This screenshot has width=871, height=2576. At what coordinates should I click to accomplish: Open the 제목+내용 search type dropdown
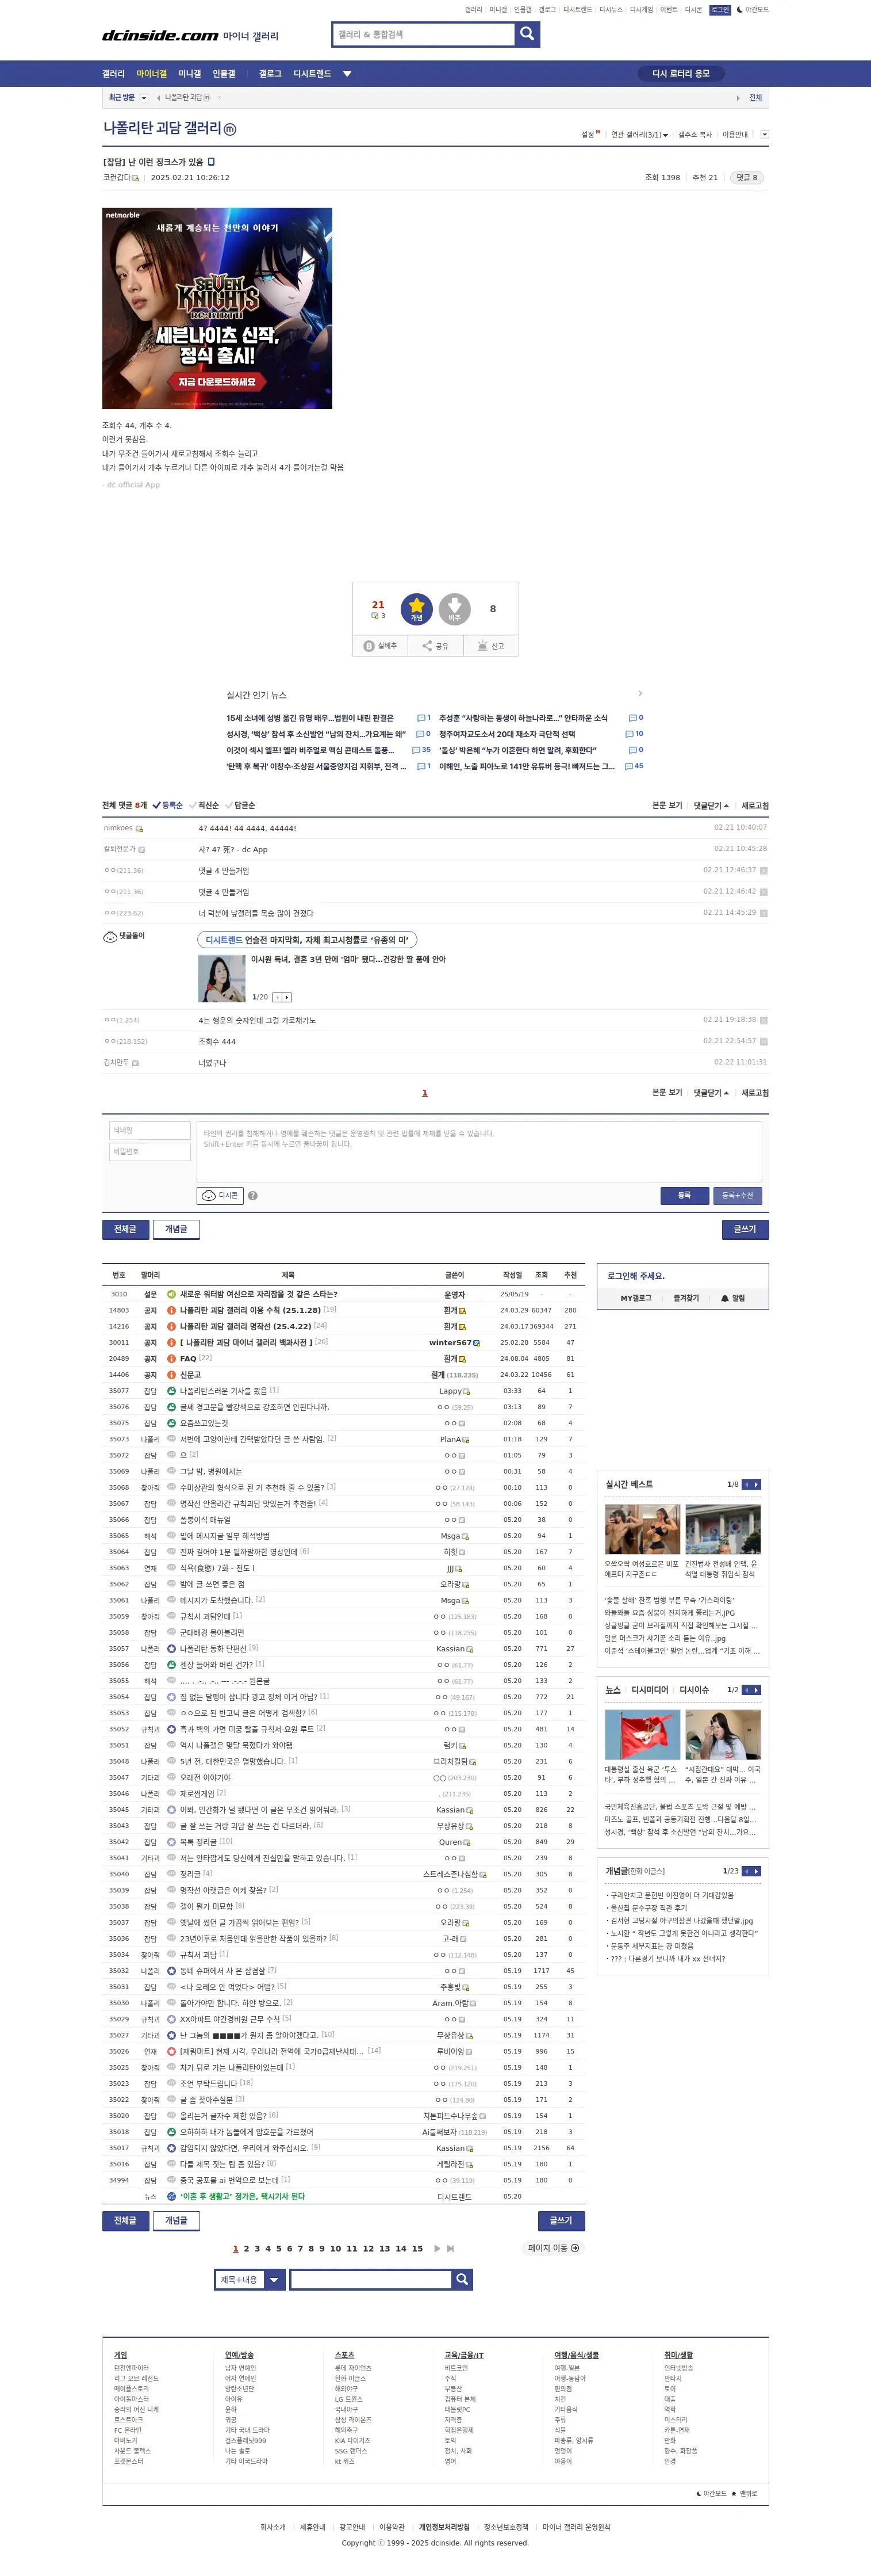tap(250, 2279)
